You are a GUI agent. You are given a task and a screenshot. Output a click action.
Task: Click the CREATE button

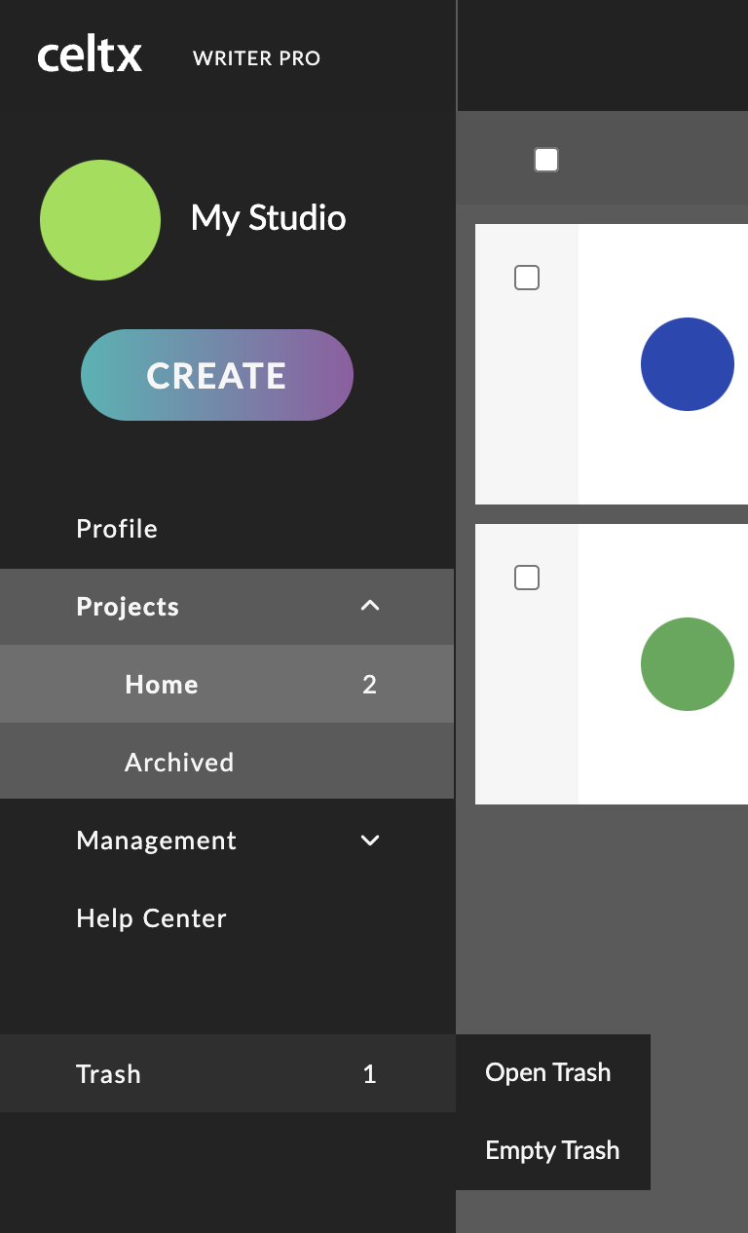click(217, 375)
